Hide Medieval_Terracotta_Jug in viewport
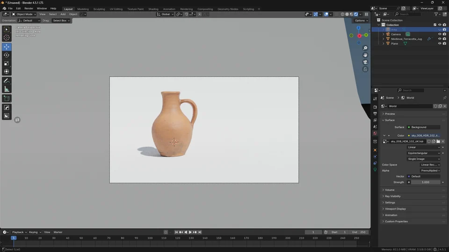This screenshot has width=449, height=252. tap(440, 39)
